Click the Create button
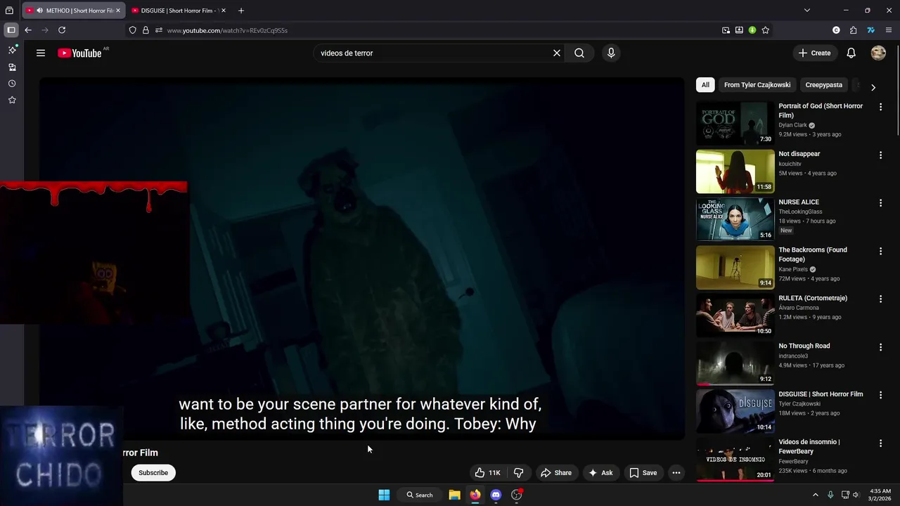The image size is (900, 506). point(814,53)
